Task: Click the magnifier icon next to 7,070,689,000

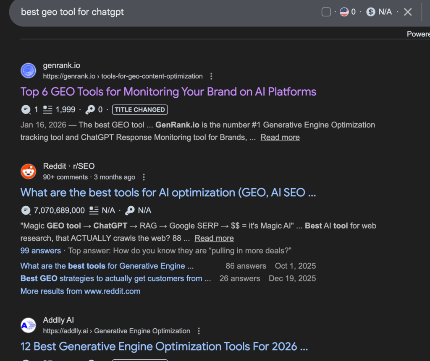Action: [x=26, y=210]
